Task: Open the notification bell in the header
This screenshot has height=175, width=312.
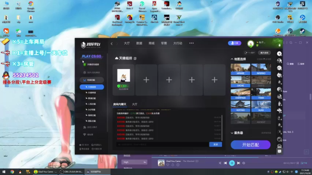Action: (280, 45)
